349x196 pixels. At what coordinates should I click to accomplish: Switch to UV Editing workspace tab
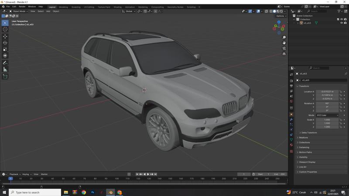[x=89, y=7]
